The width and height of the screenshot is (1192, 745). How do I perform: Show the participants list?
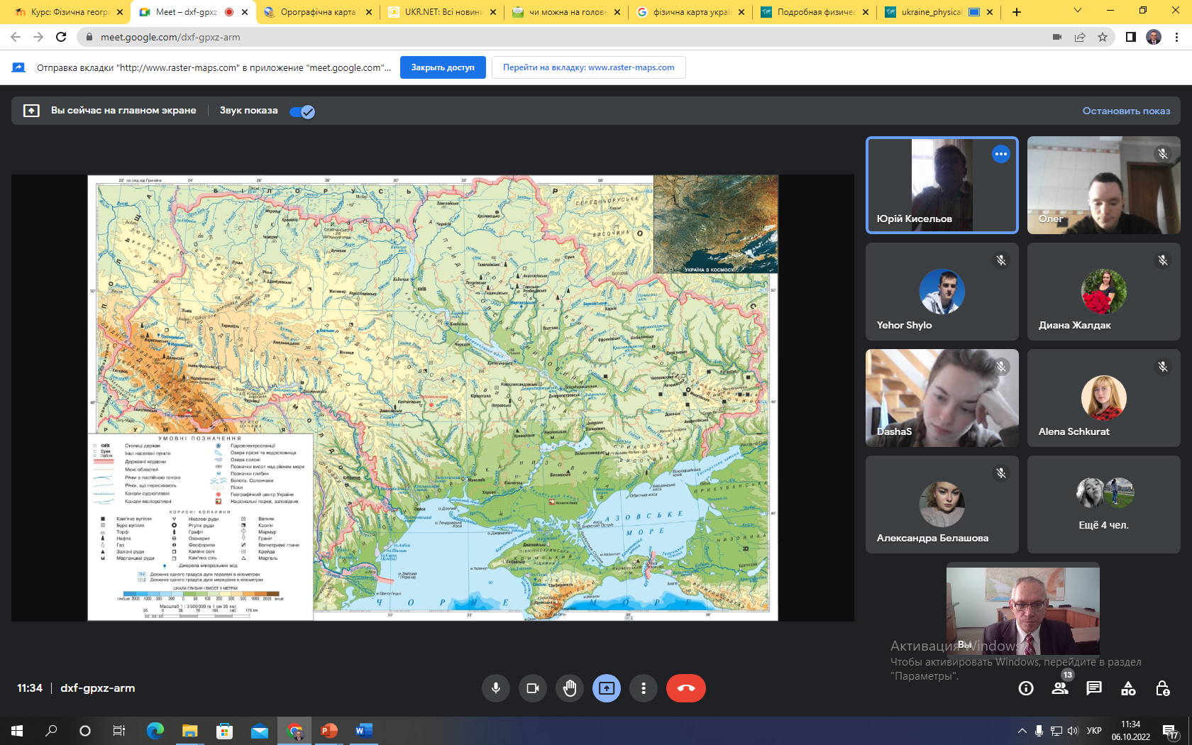[x=1060, y=688]
